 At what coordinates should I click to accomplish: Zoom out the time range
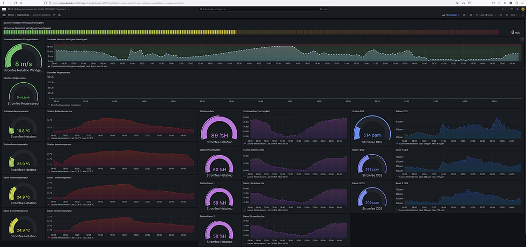pos(501,15)
